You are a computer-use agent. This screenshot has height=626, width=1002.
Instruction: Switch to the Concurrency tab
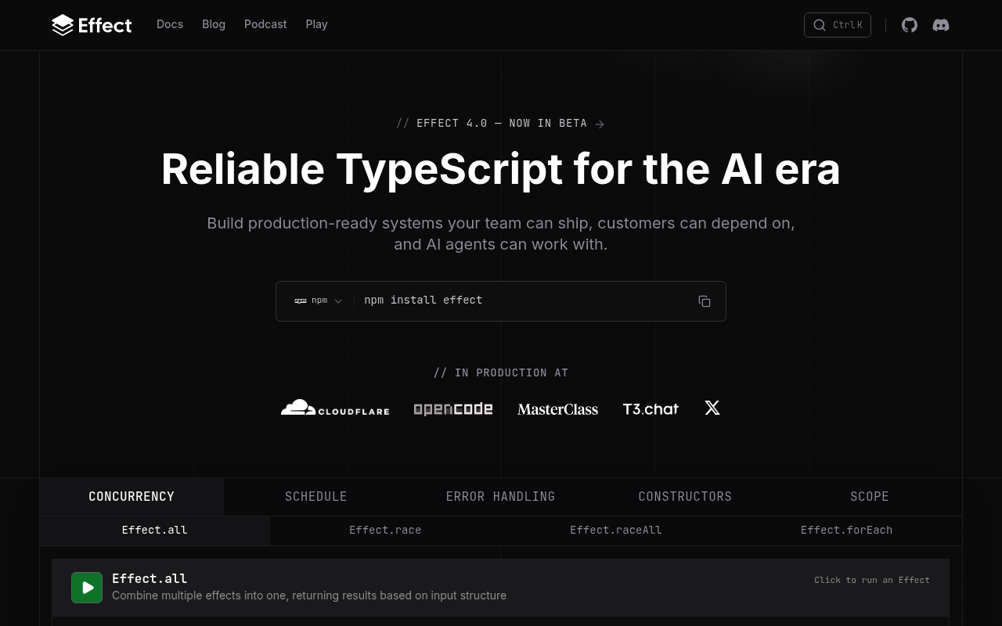pos(132,497)
